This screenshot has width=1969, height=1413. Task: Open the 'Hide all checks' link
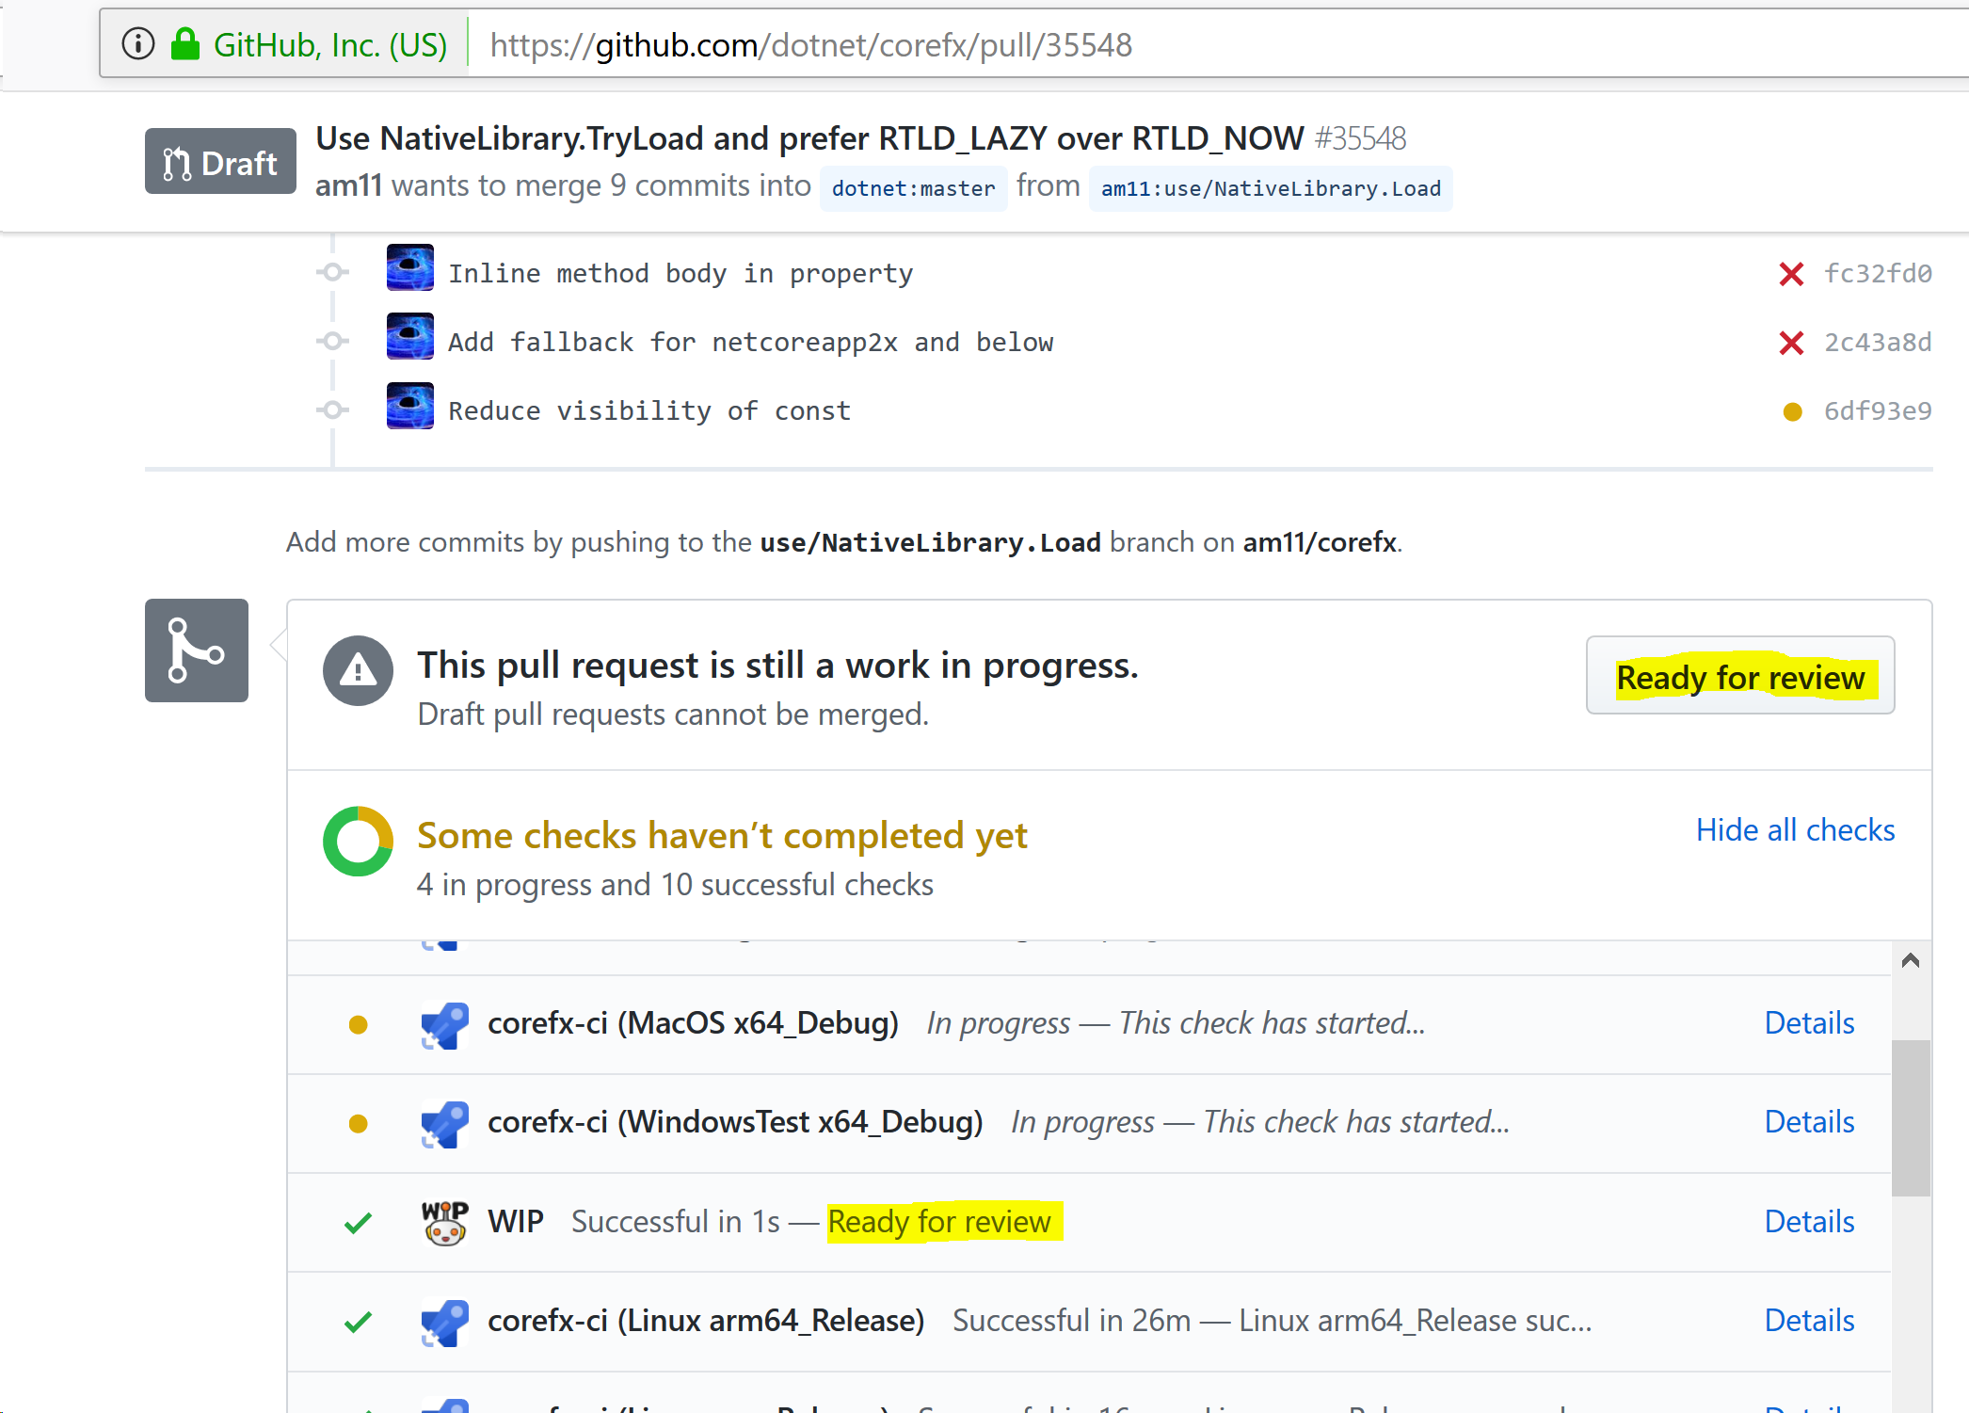click(x=1795, y=830)
